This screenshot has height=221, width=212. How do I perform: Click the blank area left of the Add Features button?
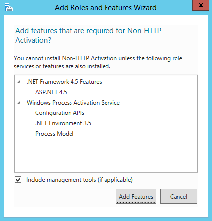65,196
